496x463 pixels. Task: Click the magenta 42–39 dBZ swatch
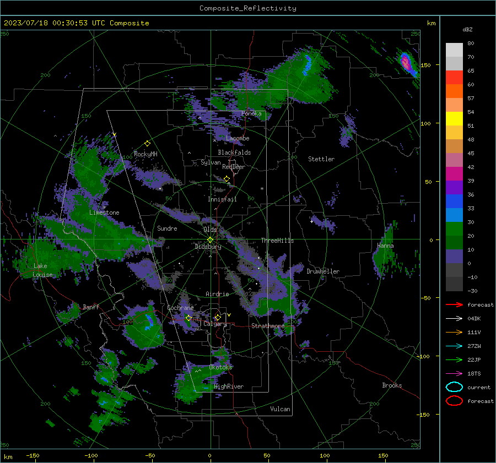point(454,174)
